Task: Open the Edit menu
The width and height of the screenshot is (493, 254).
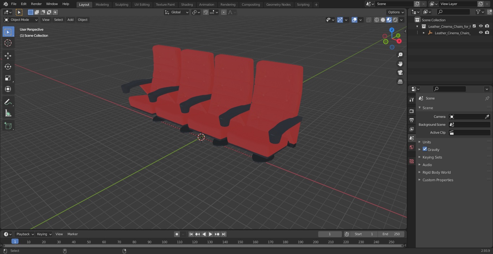Action: click(x=23, y=4)
